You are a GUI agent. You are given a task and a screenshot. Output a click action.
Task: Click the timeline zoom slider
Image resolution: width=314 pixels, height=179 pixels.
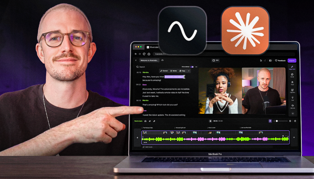[282, 121]
